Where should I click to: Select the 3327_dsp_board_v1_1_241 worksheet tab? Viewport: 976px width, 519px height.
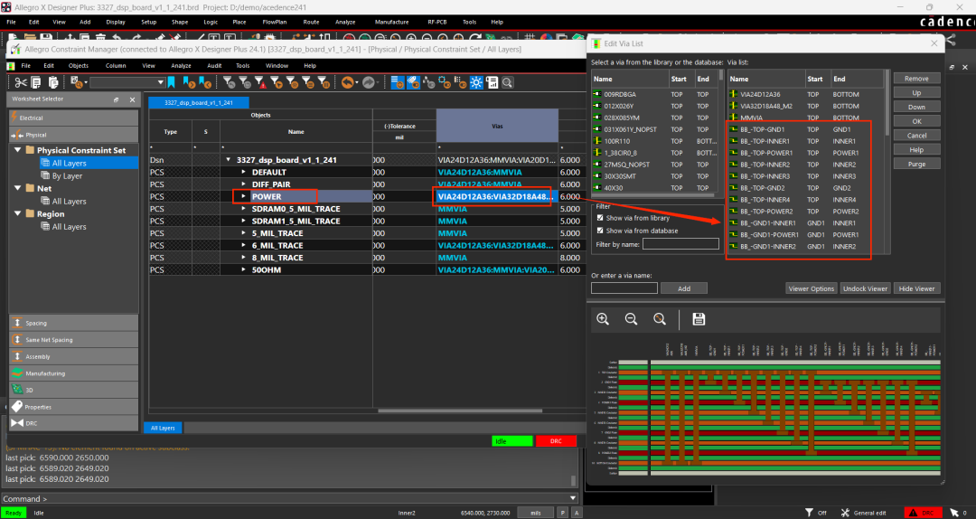(199, 103)
